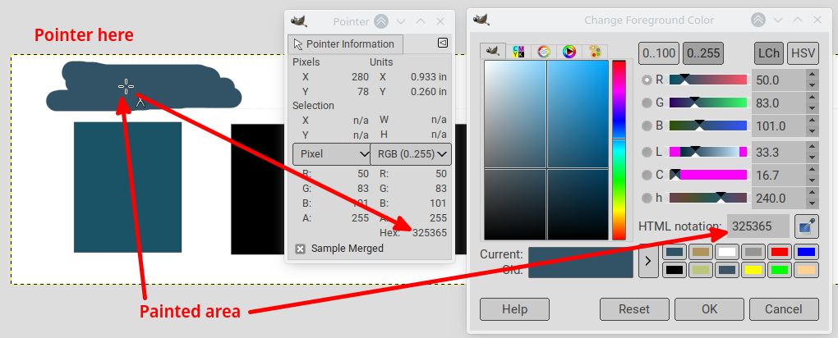Increase the C value with up stepper
Image resolution: width=838 pixels, height=338 pixels.
[813, 170]
